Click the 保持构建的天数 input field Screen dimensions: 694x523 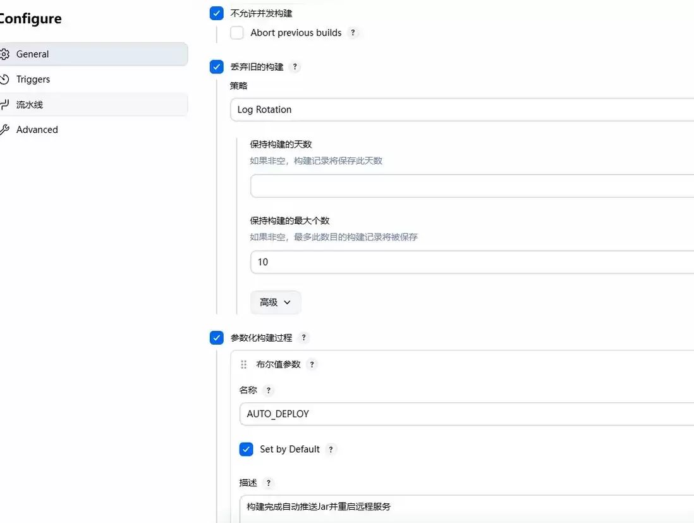click(472, 186)
